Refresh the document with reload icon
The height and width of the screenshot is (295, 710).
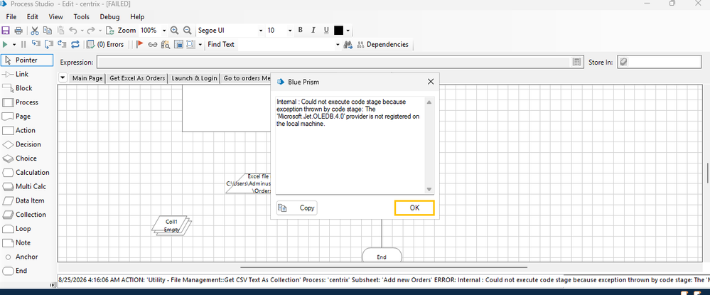pyautogui.click(x=109, y=31)
